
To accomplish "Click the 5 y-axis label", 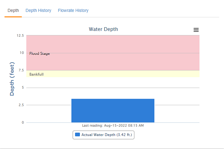I will click(22, 88).
